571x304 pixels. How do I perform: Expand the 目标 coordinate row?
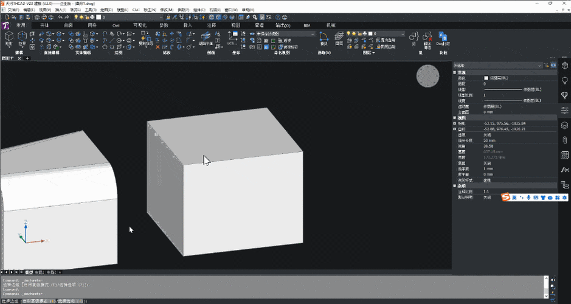(x=454, y=129)
